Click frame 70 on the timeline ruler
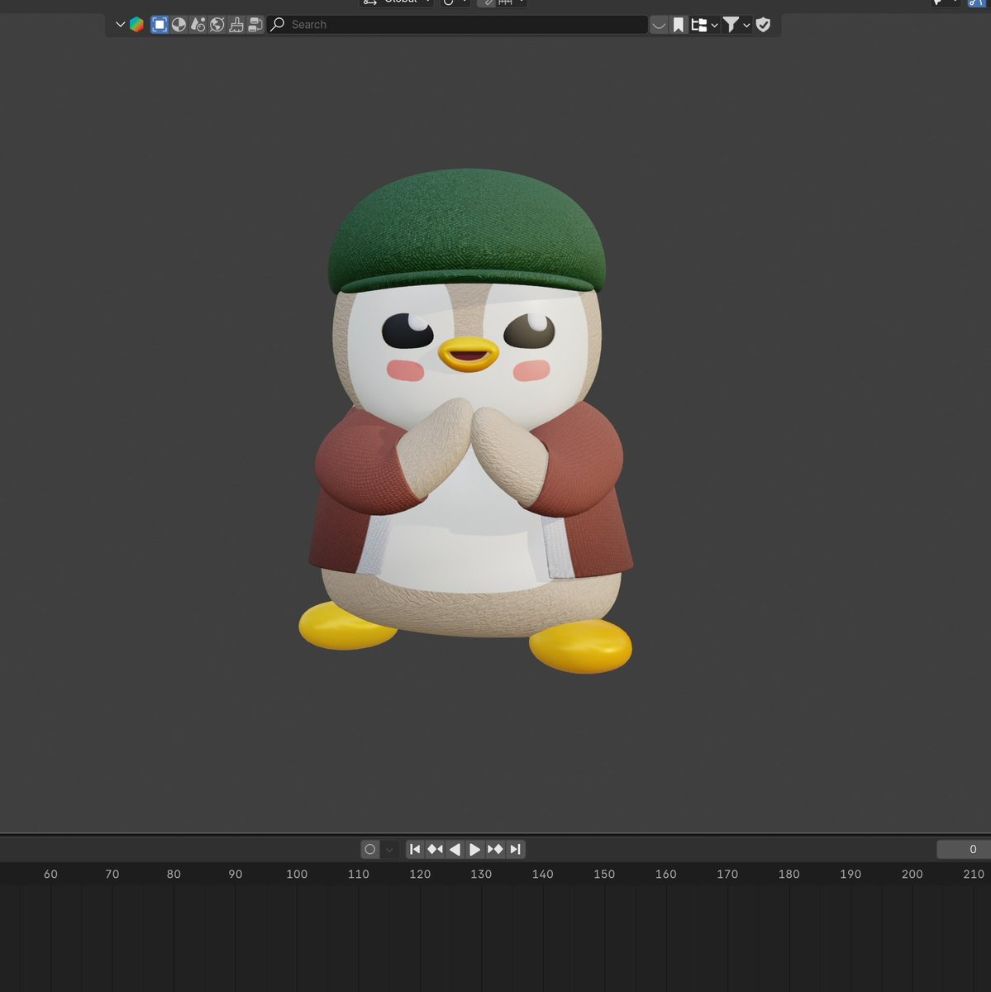 tap(112, 874)
